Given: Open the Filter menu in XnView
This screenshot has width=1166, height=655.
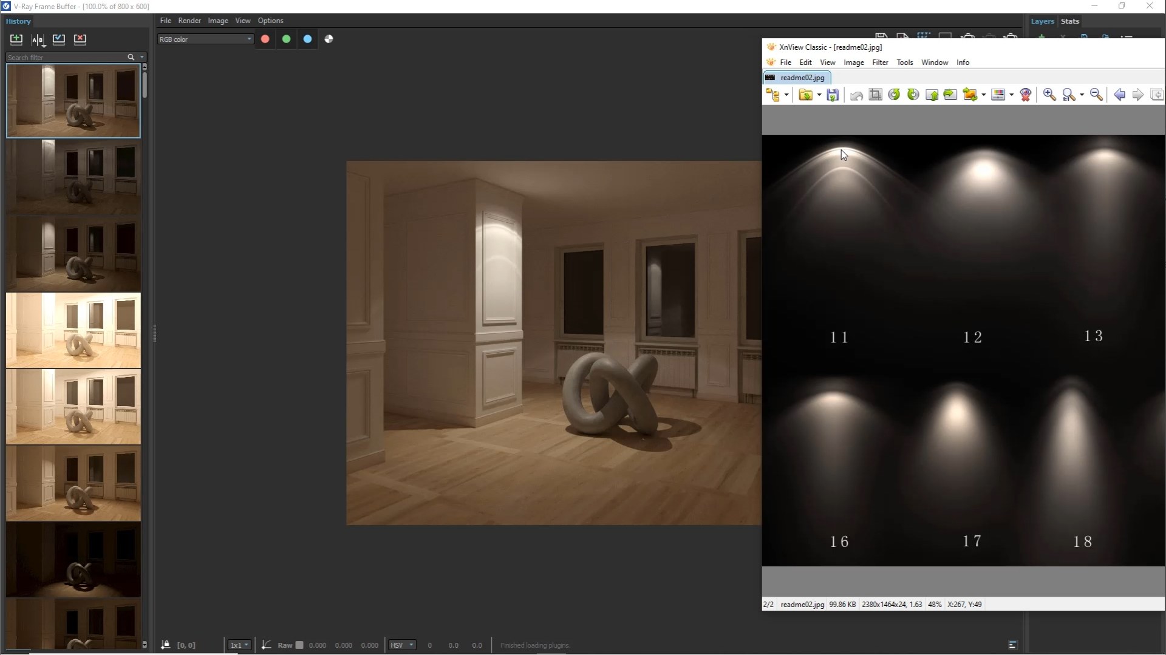Looking at the screenshot, I should pos(880,63).
